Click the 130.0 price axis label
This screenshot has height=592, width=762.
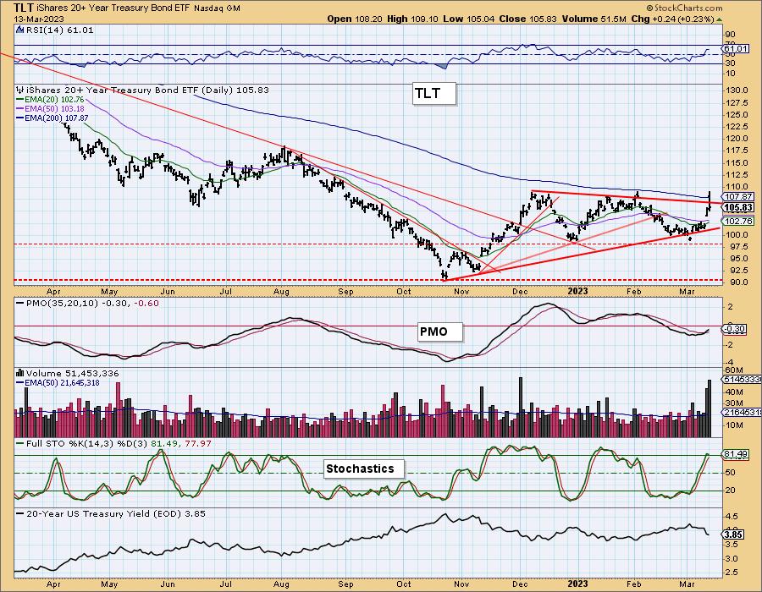click(x=737, y=90)
